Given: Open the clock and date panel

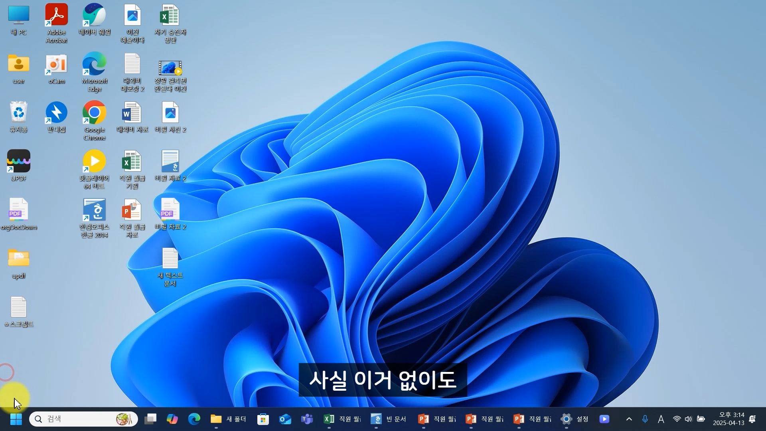Looking at the screenshot, I should [x=728, y=419].
